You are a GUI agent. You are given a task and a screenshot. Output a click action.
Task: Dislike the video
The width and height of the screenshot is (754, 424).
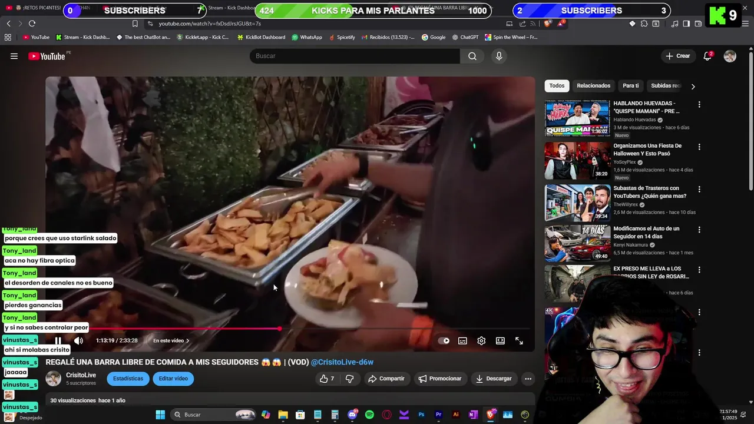[349, 379]
